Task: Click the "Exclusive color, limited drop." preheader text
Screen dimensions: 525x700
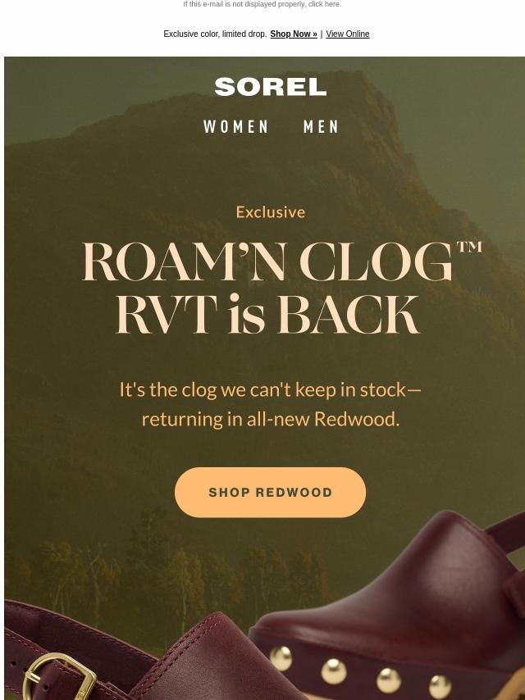Action: pyautogui.click(x=215, y=34)
